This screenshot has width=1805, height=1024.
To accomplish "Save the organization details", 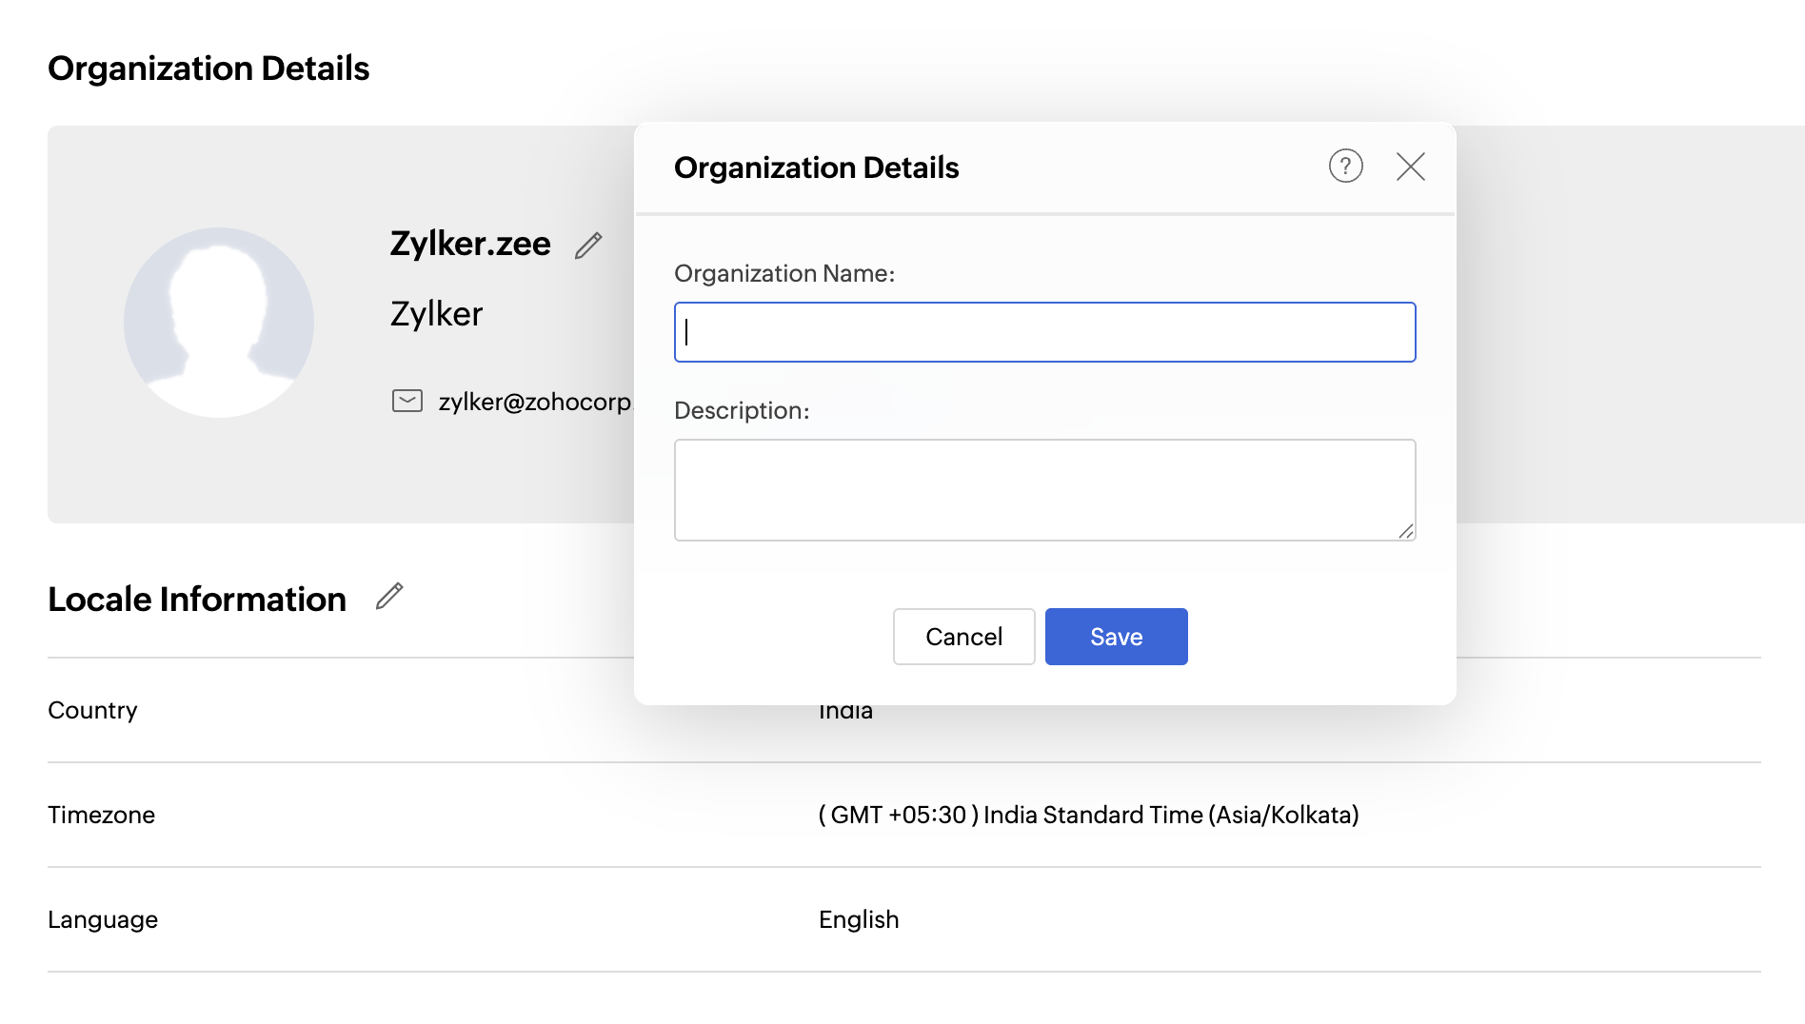I will point(1116,637).
